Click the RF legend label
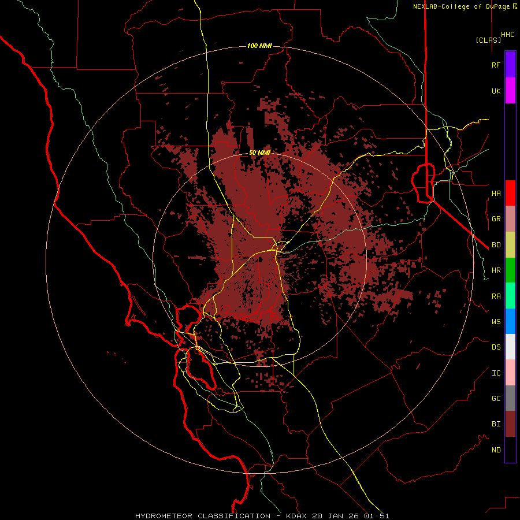Viewport: 520px width, 520px height. click(496, 65)
